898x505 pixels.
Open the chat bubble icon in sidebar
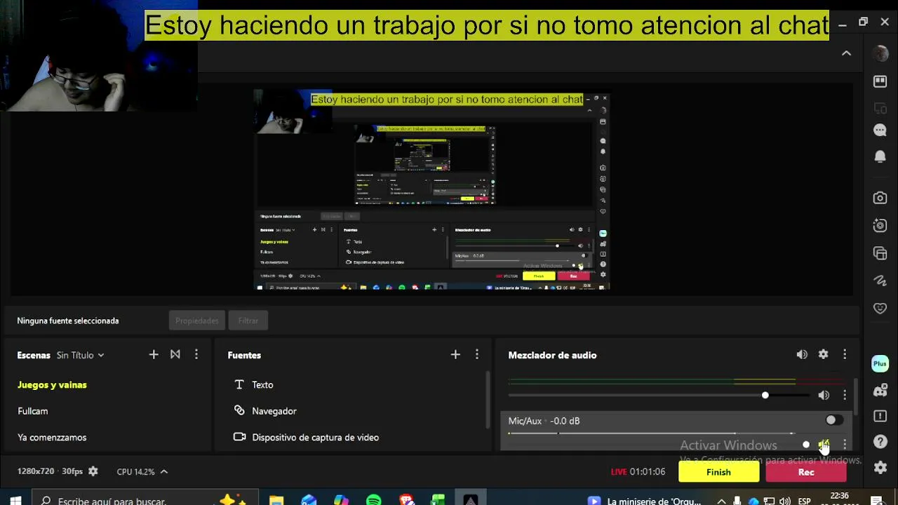[880, 130]
